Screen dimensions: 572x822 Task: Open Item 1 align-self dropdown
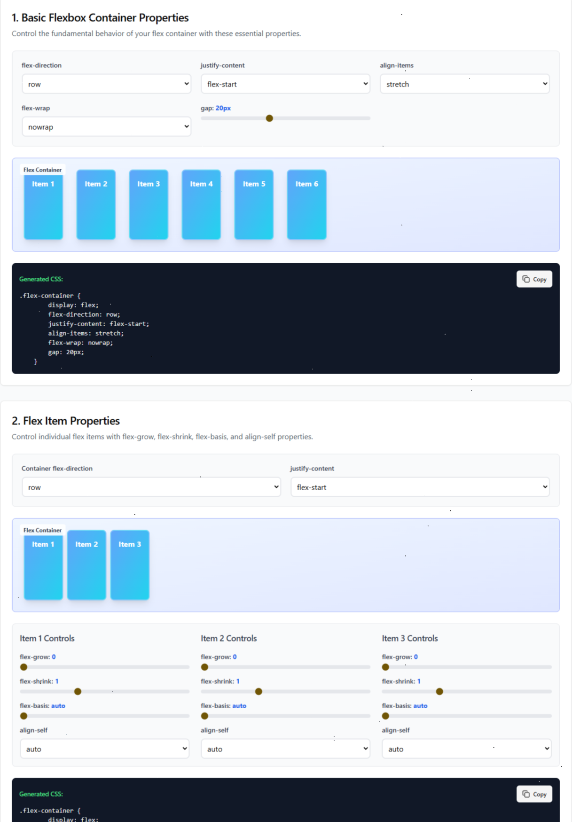pos(104,749)
